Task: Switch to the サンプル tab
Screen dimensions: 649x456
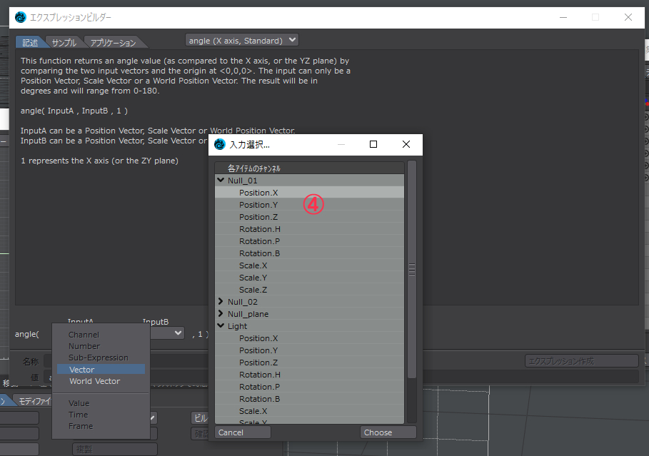Action: 64,43
